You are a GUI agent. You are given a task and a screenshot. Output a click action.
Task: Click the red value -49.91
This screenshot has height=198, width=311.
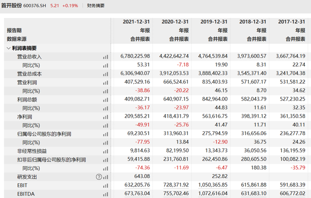point(142,125)
